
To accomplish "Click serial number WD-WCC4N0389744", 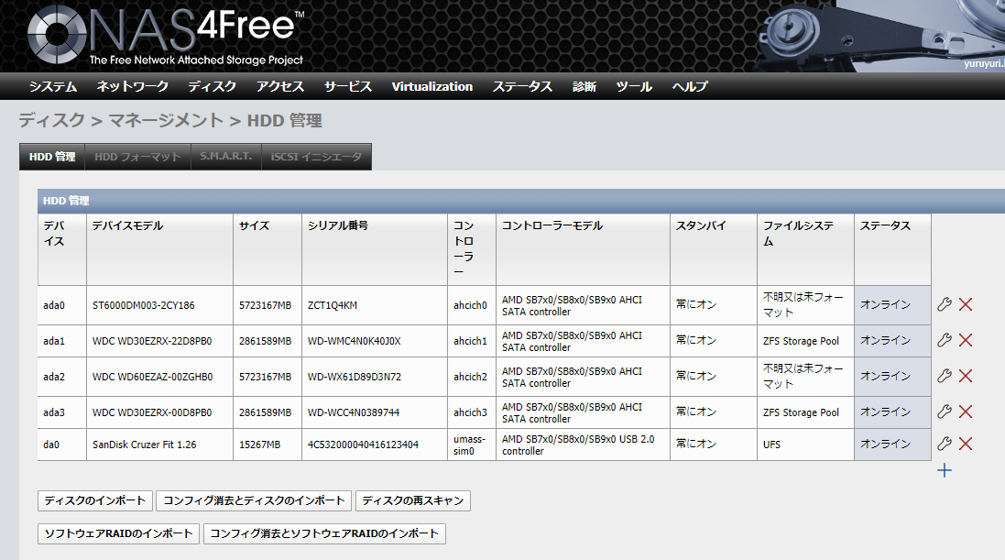I will coord(353,412).
